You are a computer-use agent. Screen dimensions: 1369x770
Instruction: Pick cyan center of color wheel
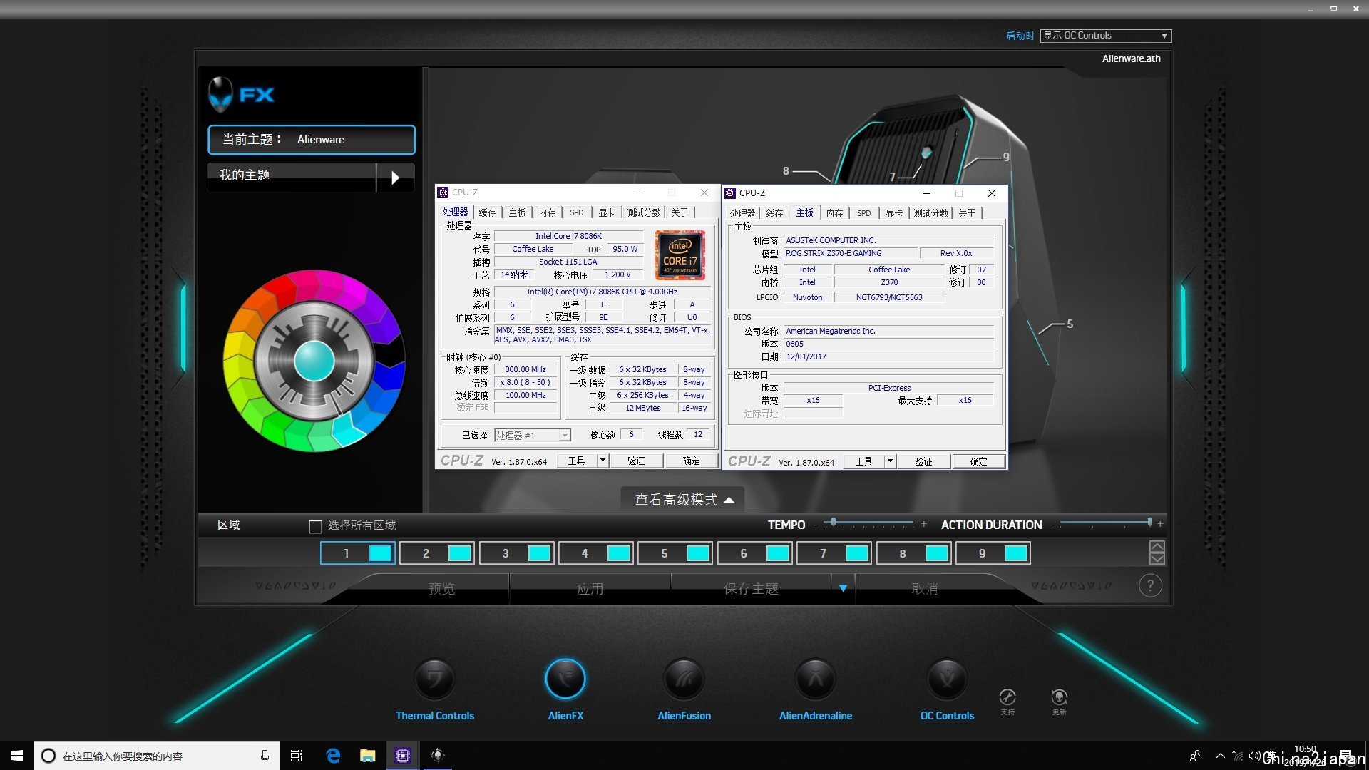[x=314, y=361]
